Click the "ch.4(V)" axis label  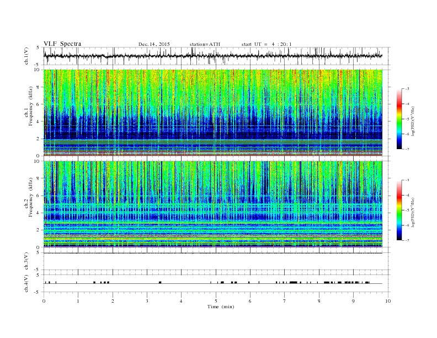(26, 283)
